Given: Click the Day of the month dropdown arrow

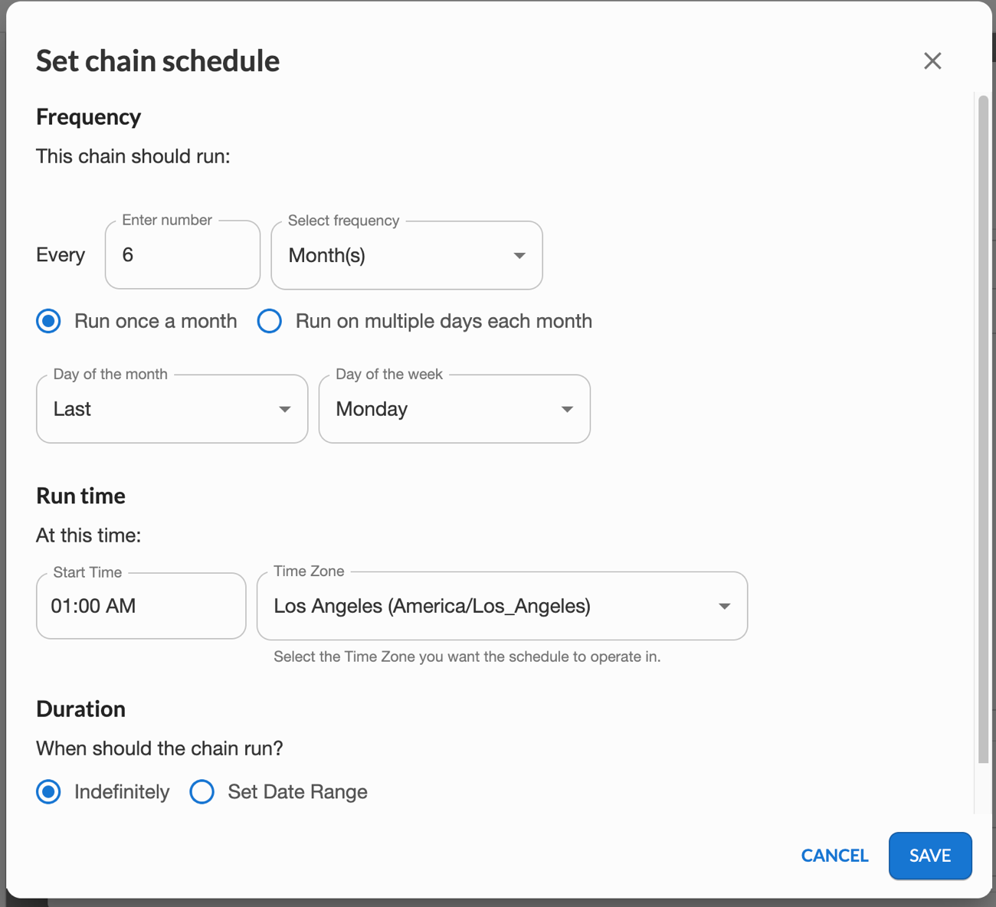Looking at the screenshot, I should click(x=284, y=408).
